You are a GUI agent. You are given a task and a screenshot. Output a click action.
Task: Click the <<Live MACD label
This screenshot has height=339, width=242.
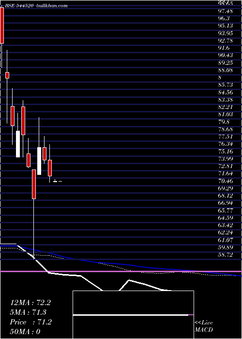click(x=204, y=326)
